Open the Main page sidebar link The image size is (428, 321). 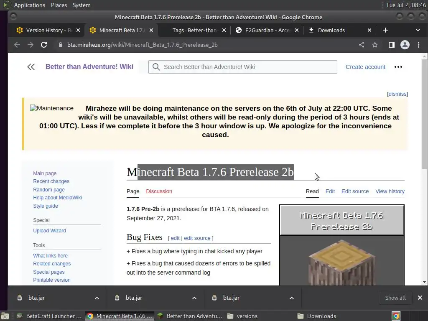point(45,173)
